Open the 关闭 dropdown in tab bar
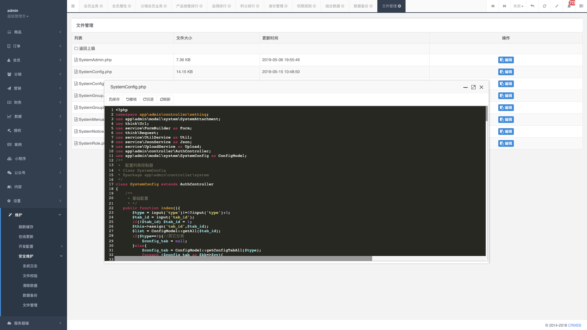This screenshot has width=587, height=330. coord(518,6)
